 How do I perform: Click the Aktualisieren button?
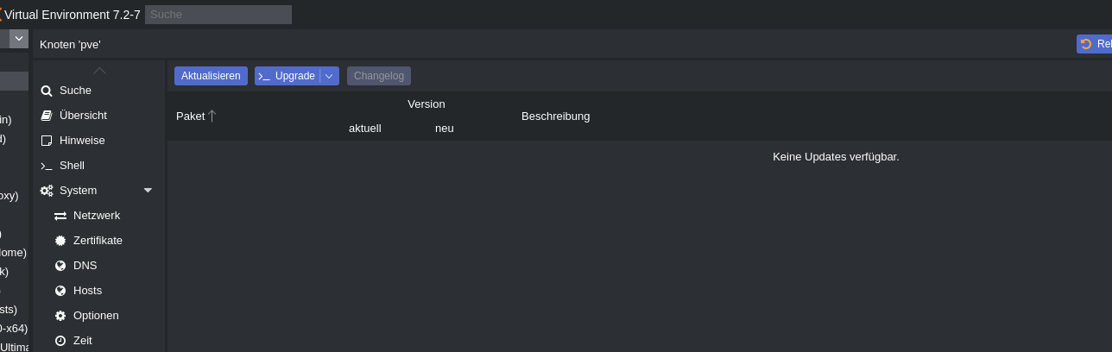211,76
